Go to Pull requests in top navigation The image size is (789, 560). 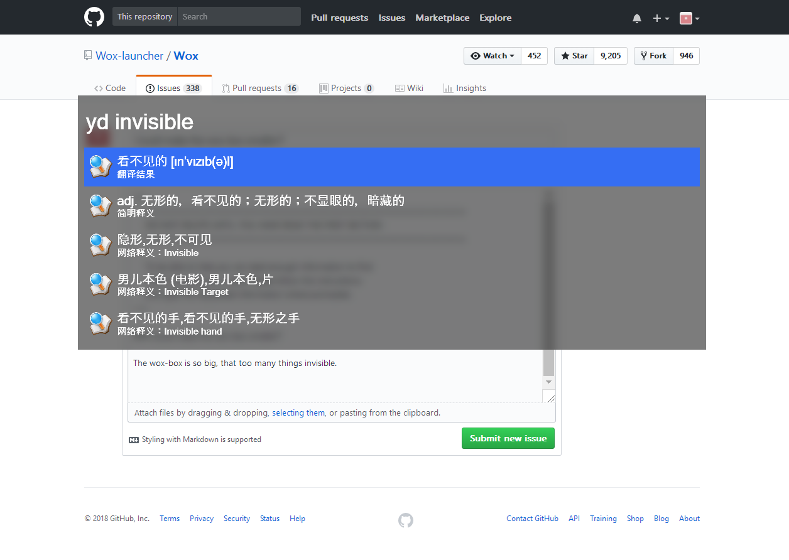340,18
